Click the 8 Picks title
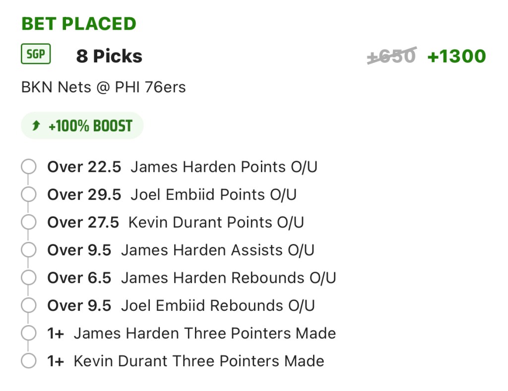 click(x=109, y=56)
